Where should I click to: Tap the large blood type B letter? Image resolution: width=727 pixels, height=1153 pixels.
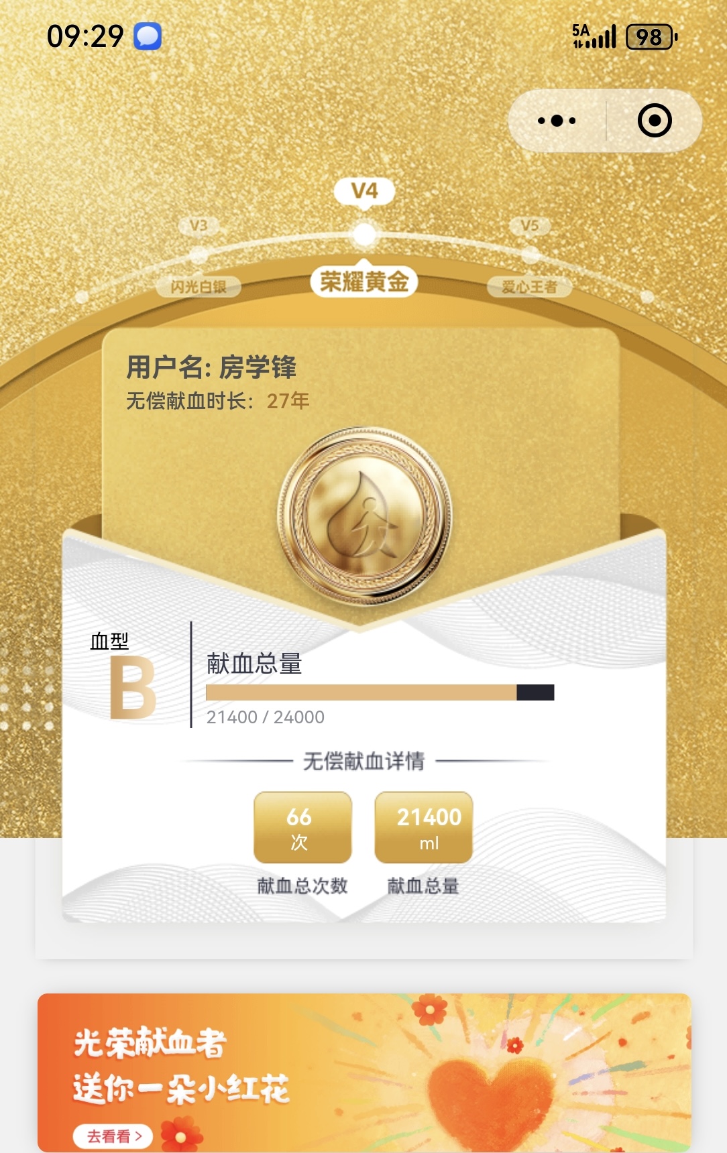tap(133, 688)
